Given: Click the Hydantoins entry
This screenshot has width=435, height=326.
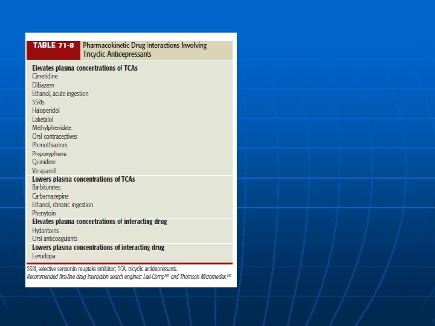Looking at the screenshot, I should click(x=45, y=231).
